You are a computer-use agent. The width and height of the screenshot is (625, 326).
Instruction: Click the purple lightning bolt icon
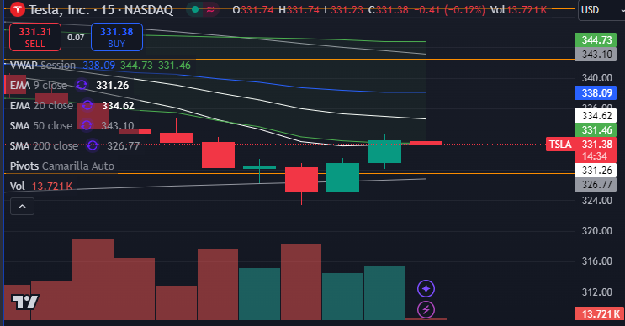[426, 309]
